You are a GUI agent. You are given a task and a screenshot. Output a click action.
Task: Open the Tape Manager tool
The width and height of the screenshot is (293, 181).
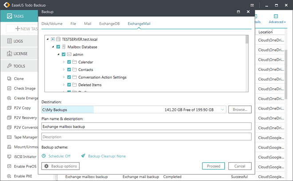tap(22, 137)
